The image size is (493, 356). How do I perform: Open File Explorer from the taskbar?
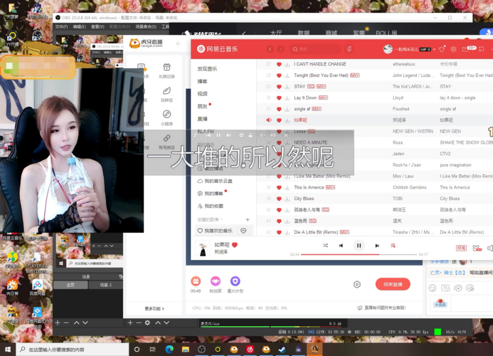pyautogui.click(x=185, y=350)
